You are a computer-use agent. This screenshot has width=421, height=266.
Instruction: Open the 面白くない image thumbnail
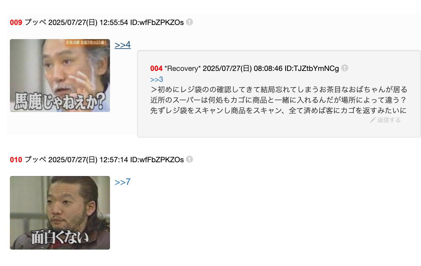pyautogui.click(x=60, y=213)
